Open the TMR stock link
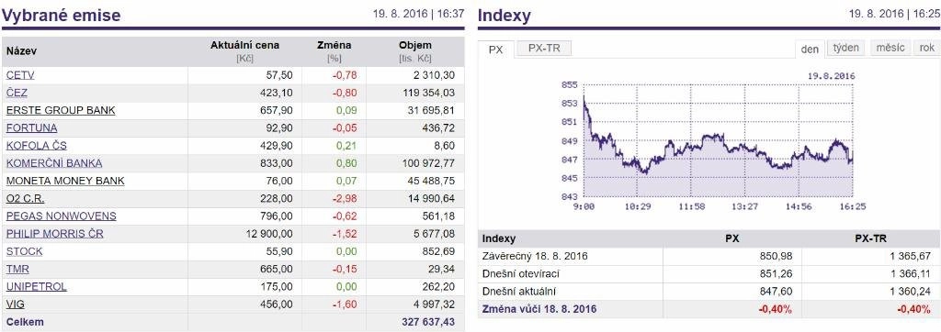Screen dimensions: 941x332 click(17, 269)
